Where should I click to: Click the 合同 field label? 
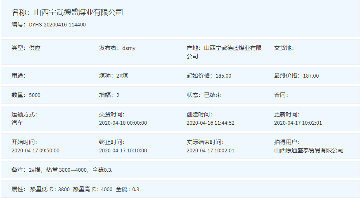pyautogui.click(x=281, y=95)
